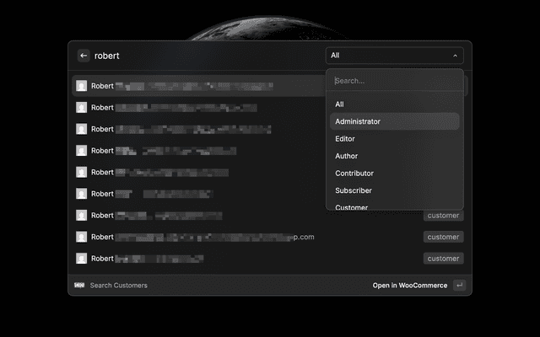
Task: Click the last Robert user avatar
Action: pyautogui.click(x=82, y=259)
